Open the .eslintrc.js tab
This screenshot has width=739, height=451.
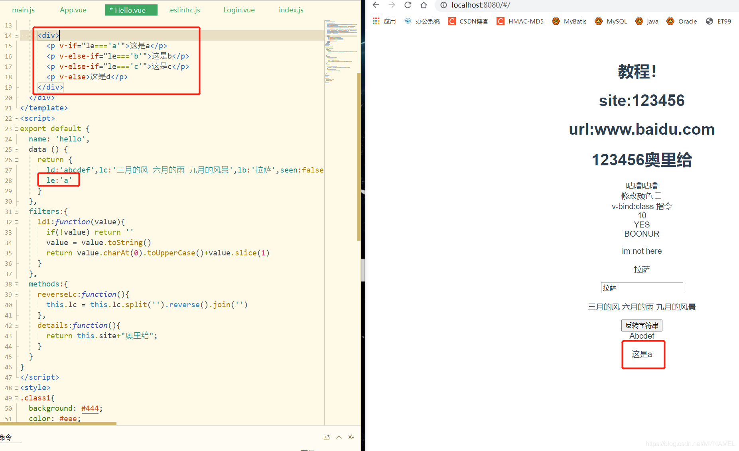coord(184,10)
